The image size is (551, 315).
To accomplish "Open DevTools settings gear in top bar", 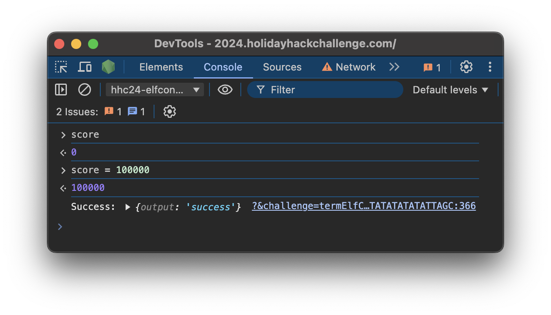I will pos(466,67).
